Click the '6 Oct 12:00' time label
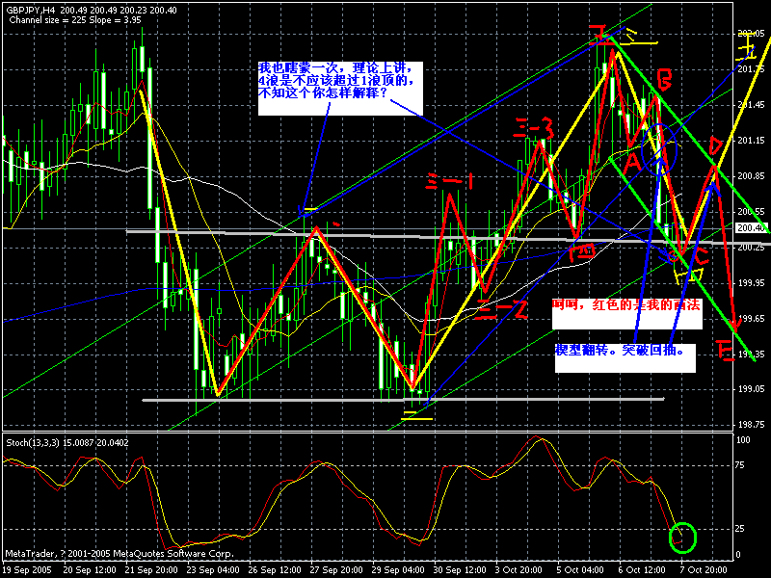The width and height of the screenshot is (771, 578). pos(642,570)
